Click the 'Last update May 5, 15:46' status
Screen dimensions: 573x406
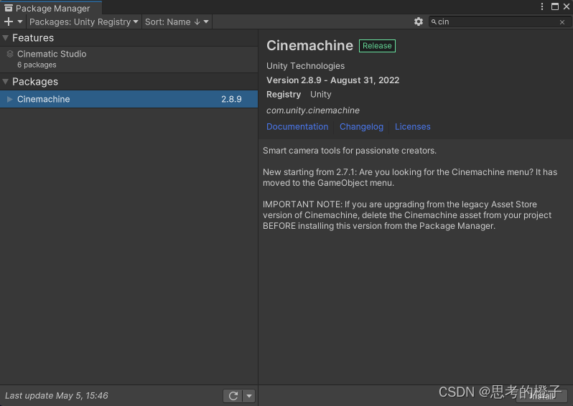57,396
